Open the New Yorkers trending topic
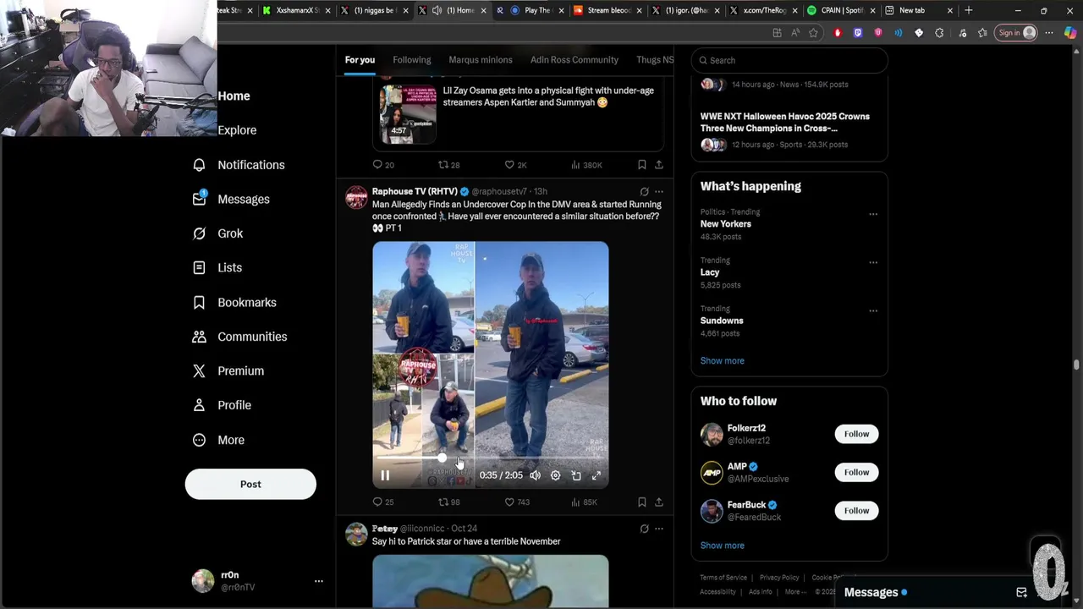 point(725,224)
